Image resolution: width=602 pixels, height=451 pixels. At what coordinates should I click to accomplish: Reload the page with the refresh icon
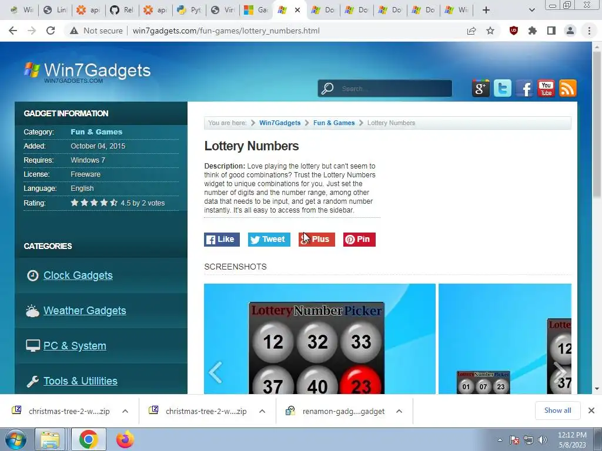coord(51,31)
